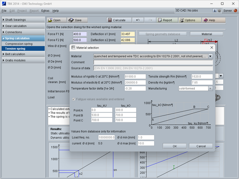This screenshot has height=179, width=239.
Task: Click the Help book toolbar button
Action: (209, 20)
